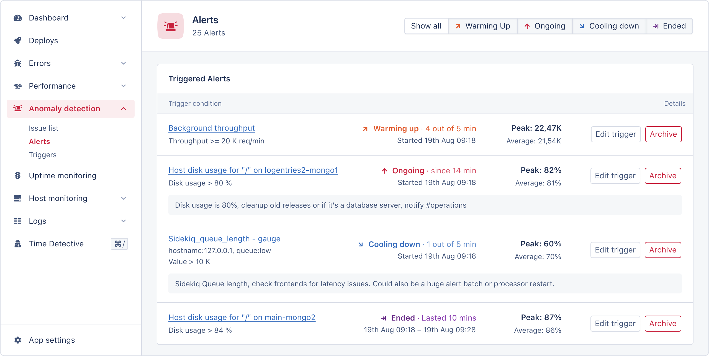Open the main-mongo2 disk usage alert

(x=242, y=317)
